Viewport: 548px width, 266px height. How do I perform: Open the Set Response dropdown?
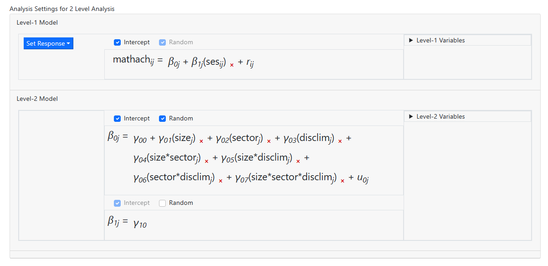click(48, 44)
